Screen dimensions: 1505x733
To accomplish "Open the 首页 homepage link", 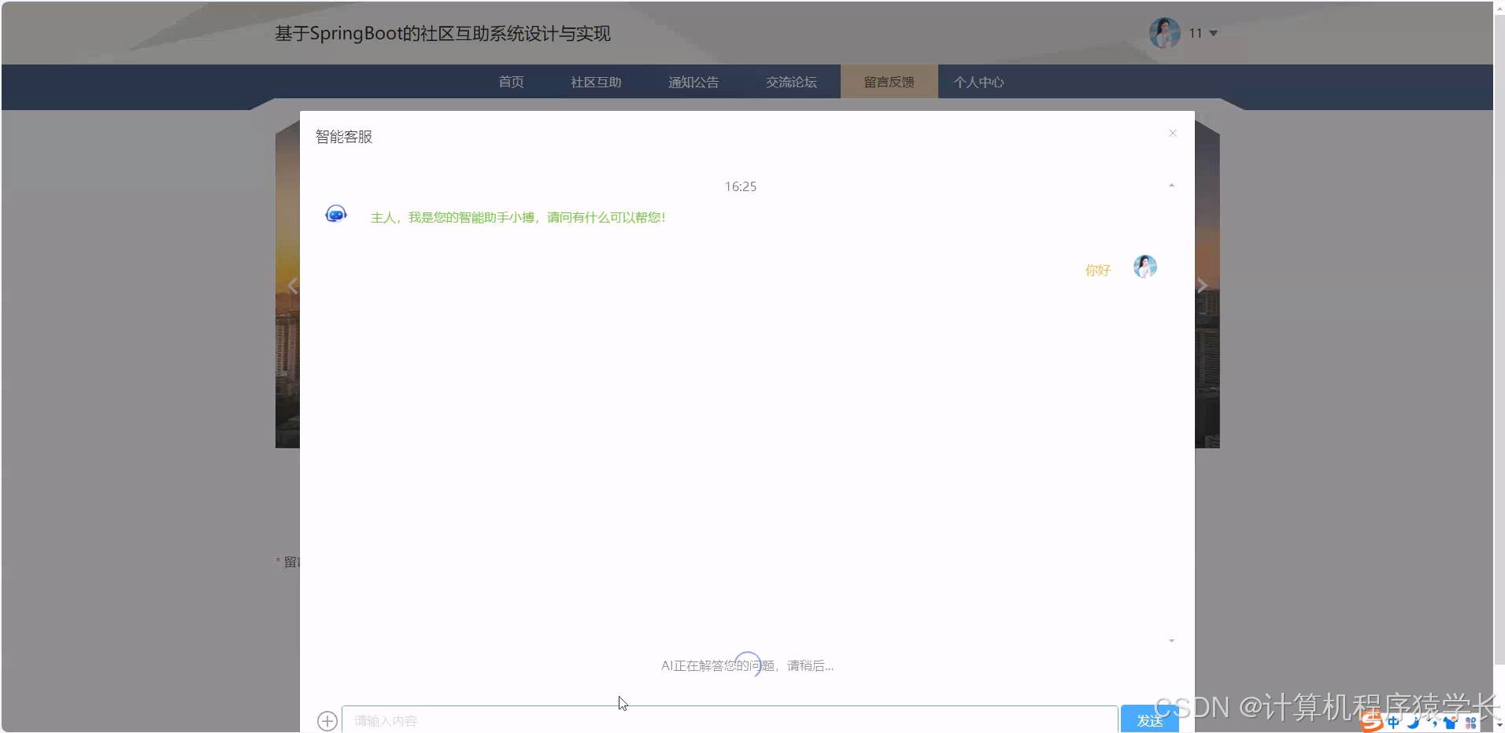I will (x=510, y=81).
